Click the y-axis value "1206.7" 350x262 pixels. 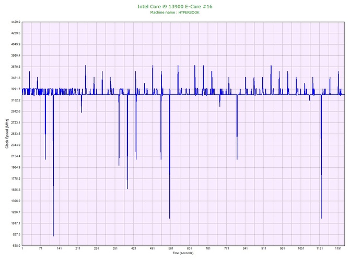pos(16,212)
